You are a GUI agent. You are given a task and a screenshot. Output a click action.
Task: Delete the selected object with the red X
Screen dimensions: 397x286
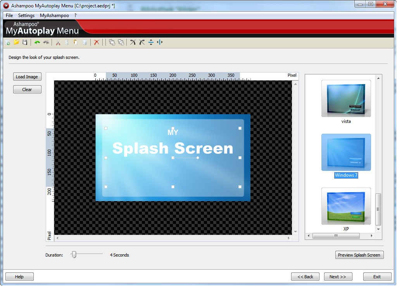97,42
